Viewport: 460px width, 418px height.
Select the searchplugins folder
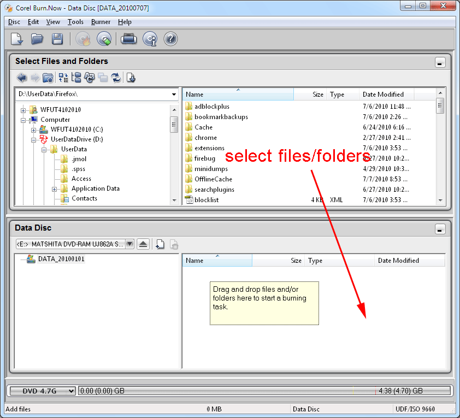(x=214, y=190)
